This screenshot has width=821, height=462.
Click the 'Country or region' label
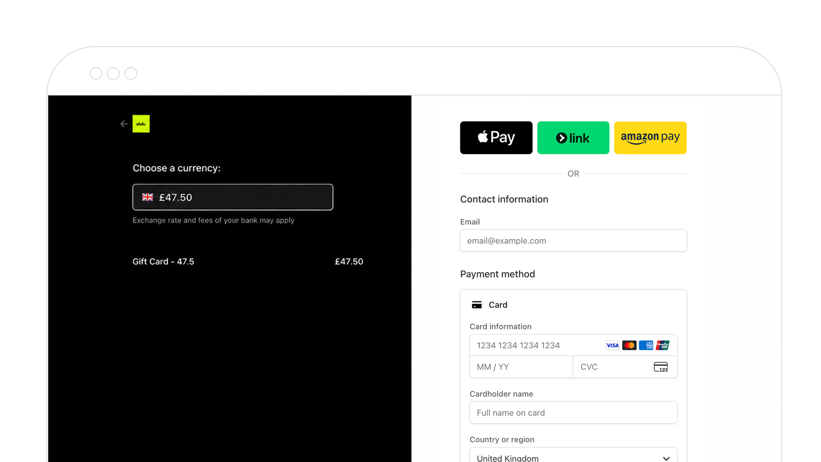click(502, 439)
